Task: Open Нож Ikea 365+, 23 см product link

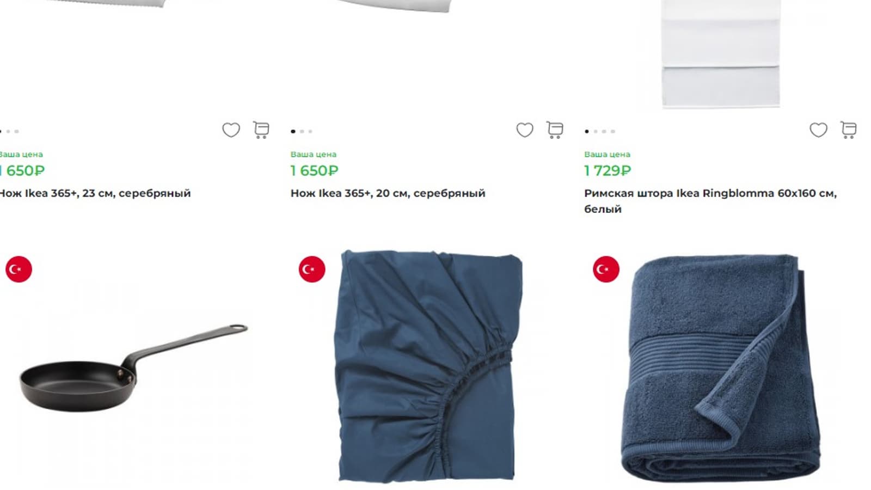Action: (x=95, y=193)
